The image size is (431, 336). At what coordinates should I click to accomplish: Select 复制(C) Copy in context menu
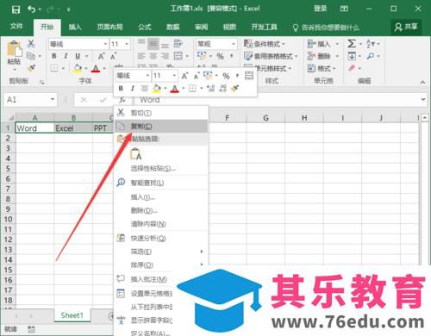tap(161, 127)
